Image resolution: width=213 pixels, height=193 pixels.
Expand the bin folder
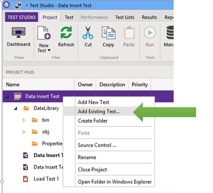point(24,120)
